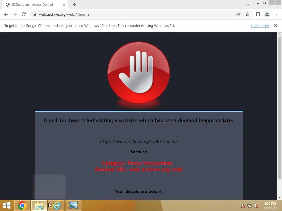282x211 pixels.
Task: Bookmark this tab with the star icon
Action: pos(247,14)
